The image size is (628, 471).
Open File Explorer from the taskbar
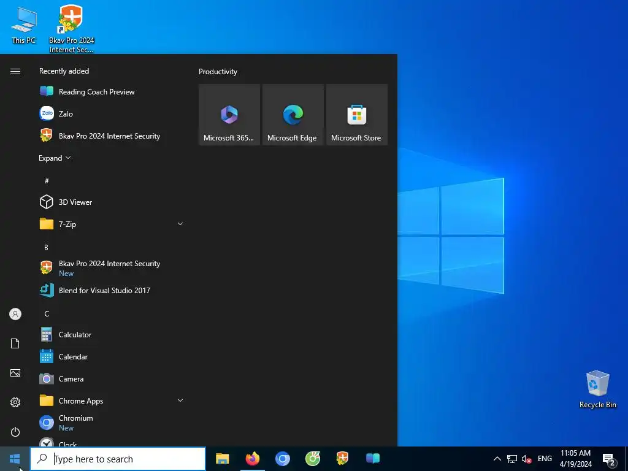[x=222, y=459]
